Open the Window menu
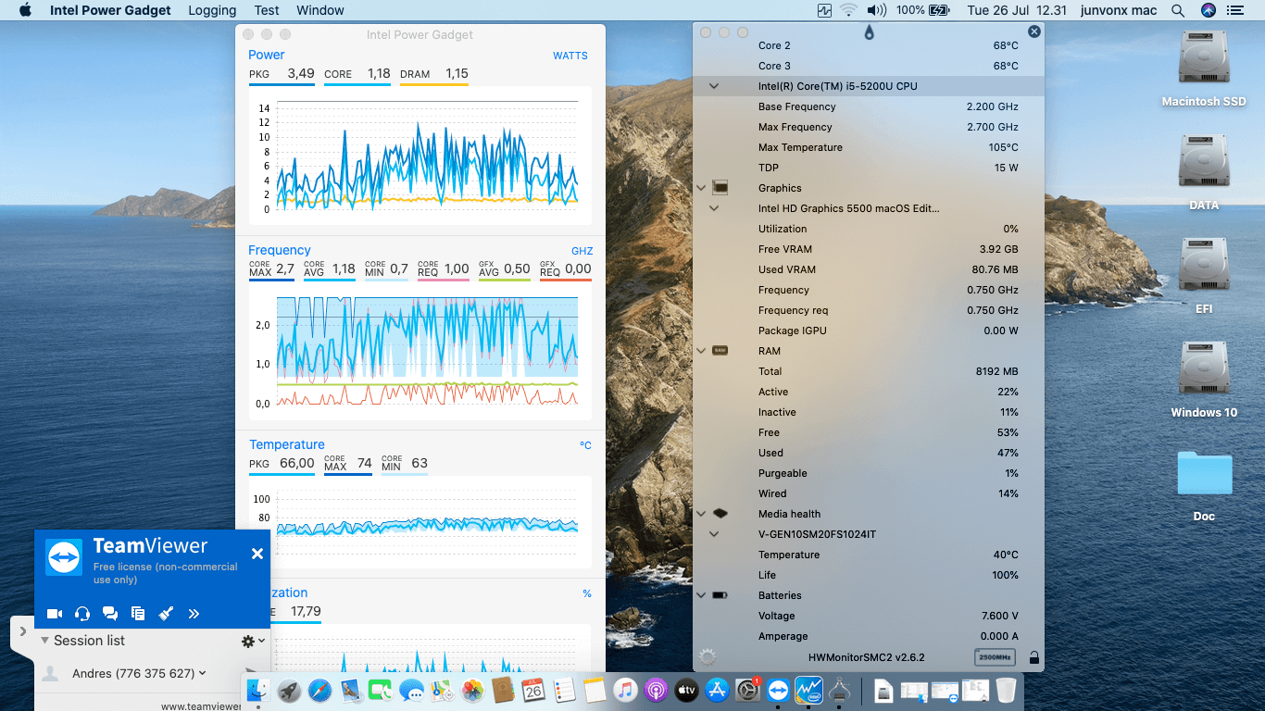 319,10
